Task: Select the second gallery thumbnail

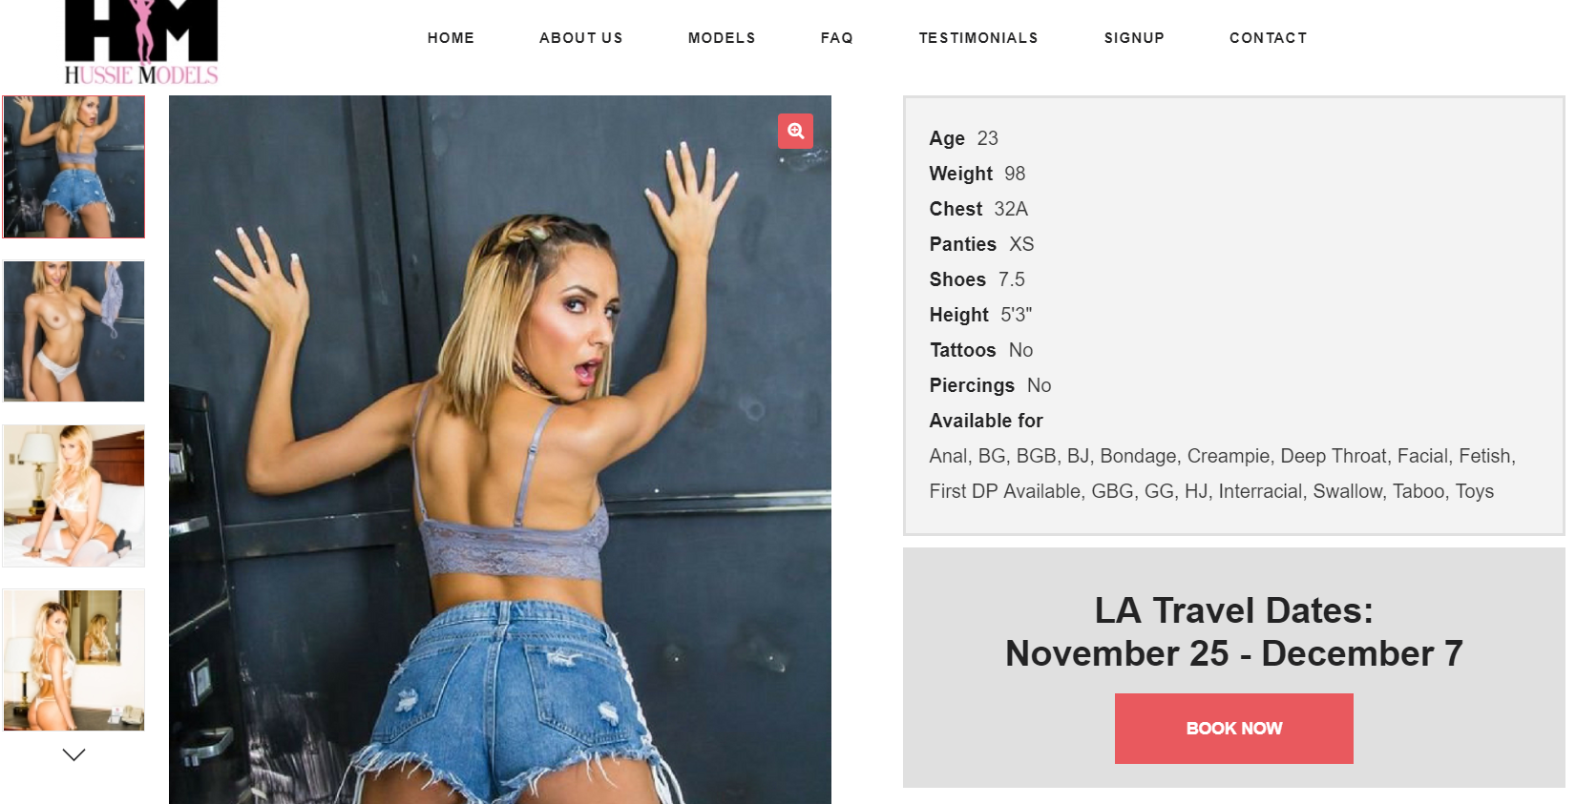Action: (x=74, y=331)
